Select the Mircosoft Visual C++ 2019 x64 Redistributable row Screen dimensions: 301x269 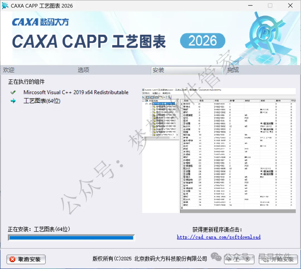coord(76,92)
